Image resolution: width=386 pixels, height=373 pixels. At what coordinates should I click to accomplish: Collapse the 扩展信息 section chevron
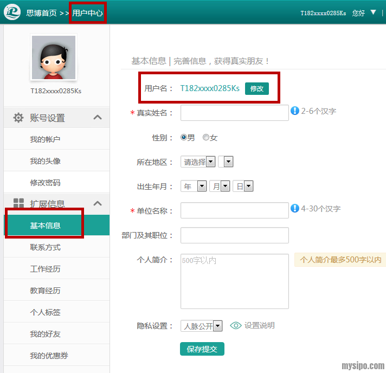[x=98, y=203]
